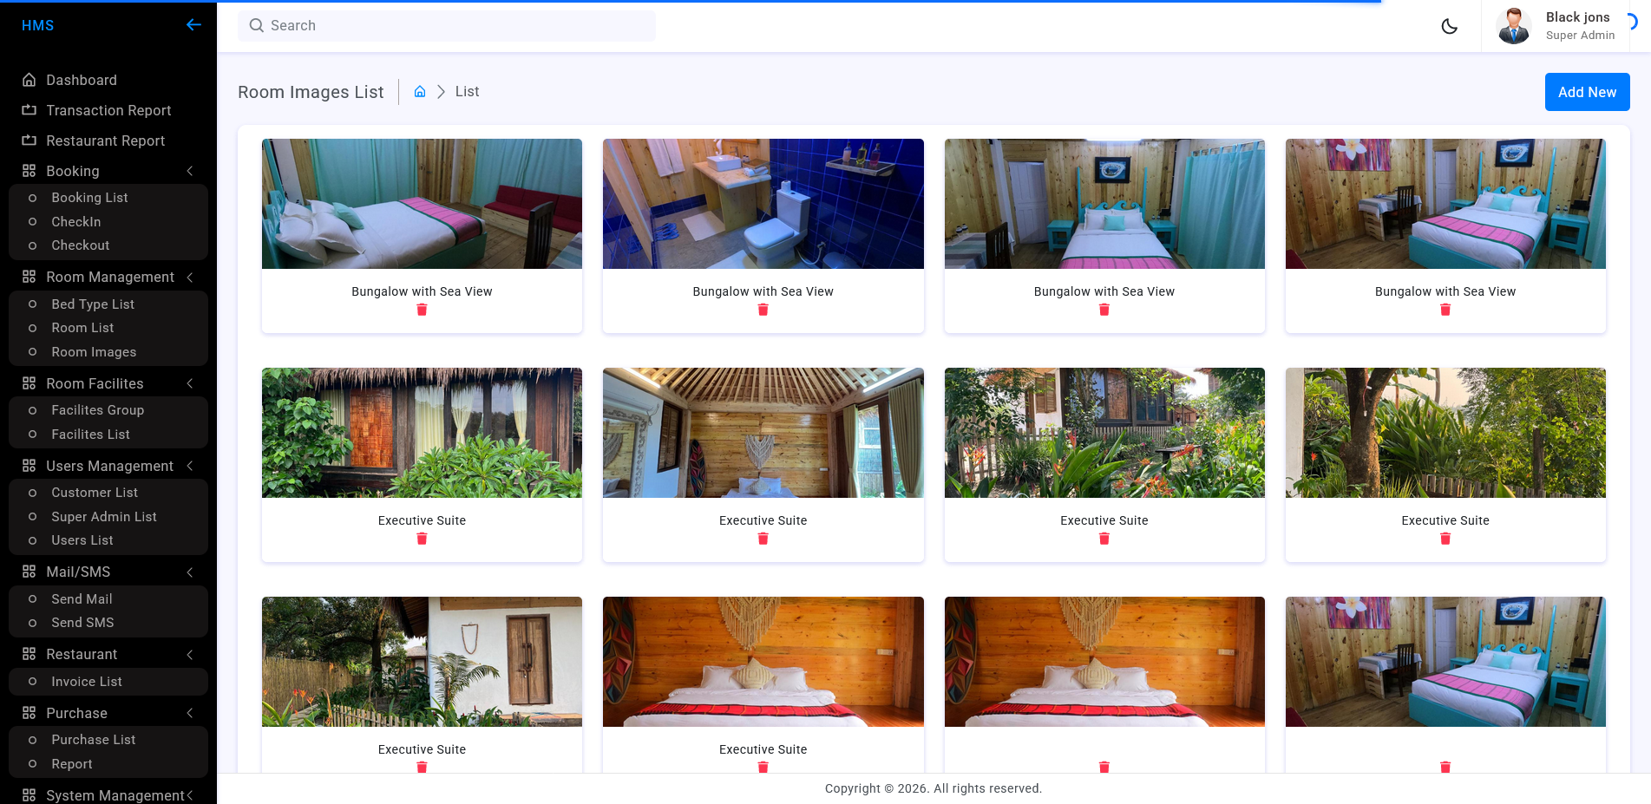Collapse the Booking menu chevron

pos(190,171)
